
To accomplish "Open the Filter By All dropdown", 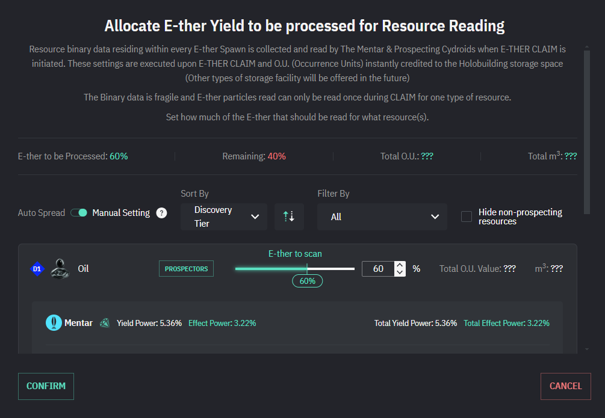I will [x=382, y=217].
